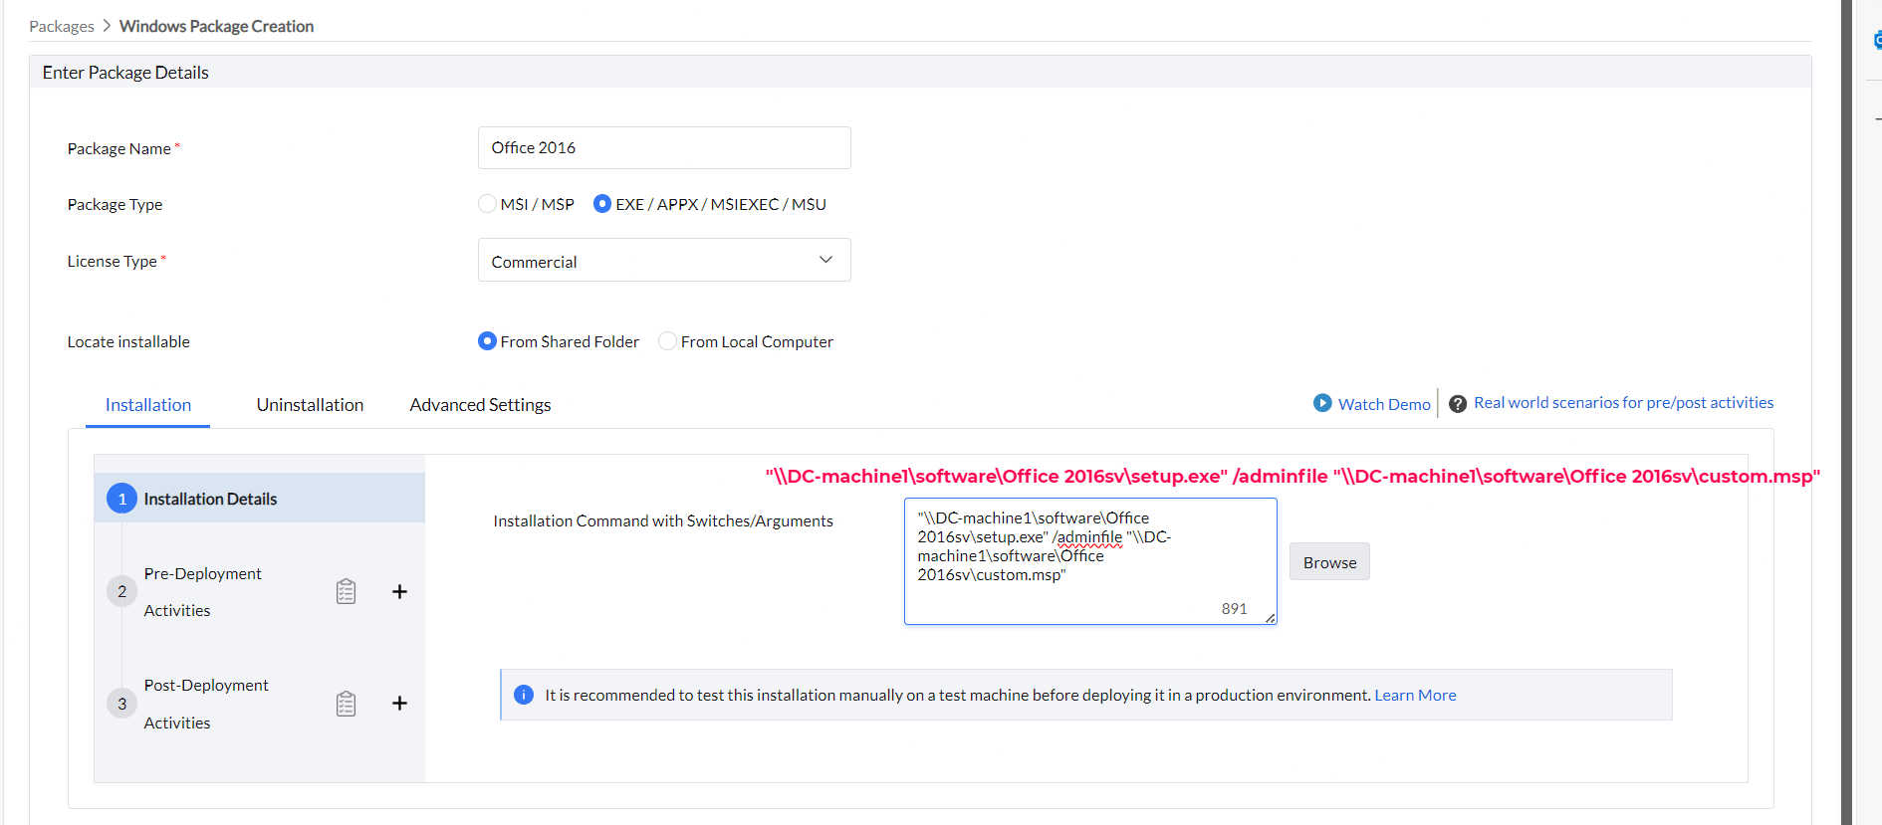This screenshot has width=1882, height=825.
Task: Add a Post-Deployment activity with plus icon
Action: [x=399, y=703]
